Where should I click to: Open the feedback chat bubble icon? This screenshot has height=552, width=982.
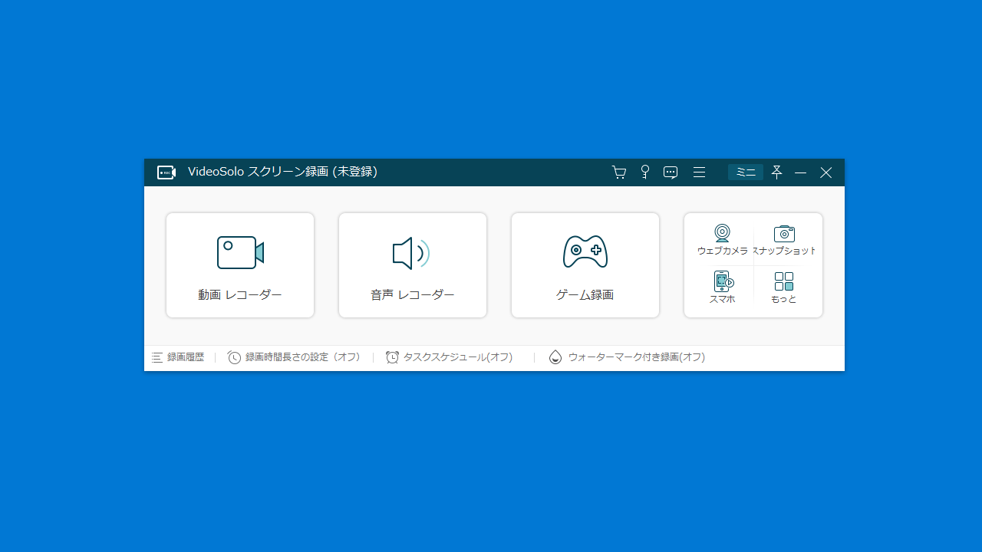pos(671,172)
